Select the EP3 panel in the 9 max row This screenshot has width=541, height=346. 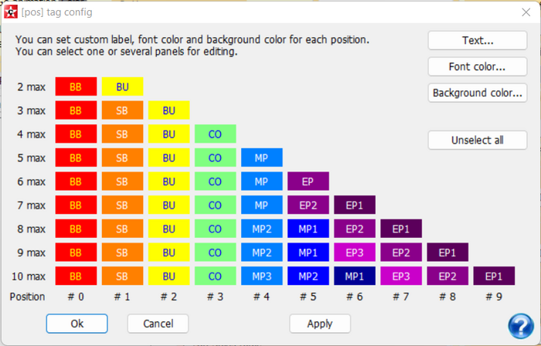(355, 253)
